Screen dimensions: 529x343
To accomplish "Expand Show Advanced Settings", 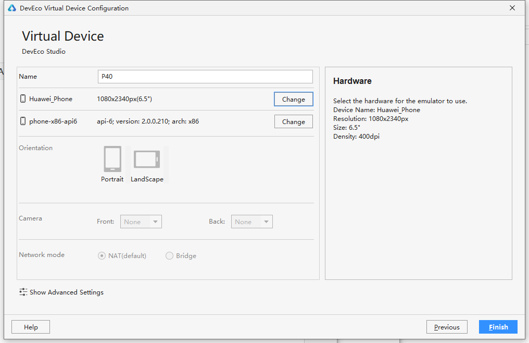I will tap(67, 292).
